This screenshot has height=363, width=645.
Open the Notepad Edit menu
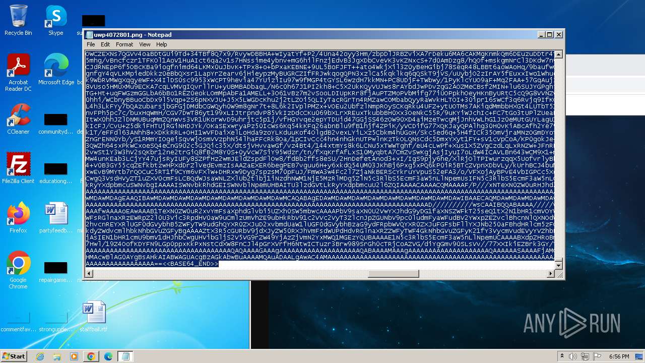105,44
